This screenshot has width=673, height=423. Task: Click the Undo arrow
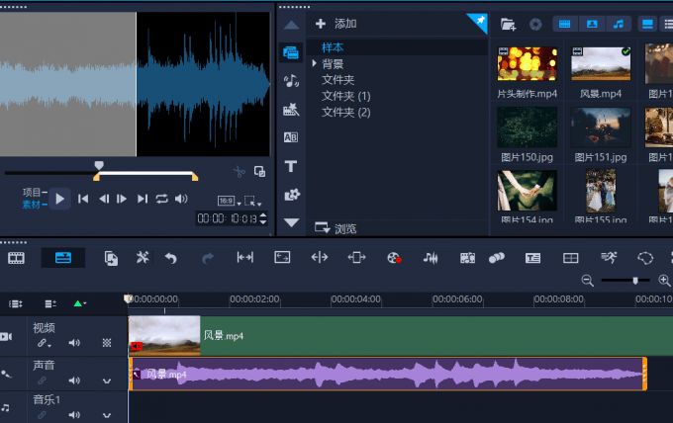coord(171,258)
